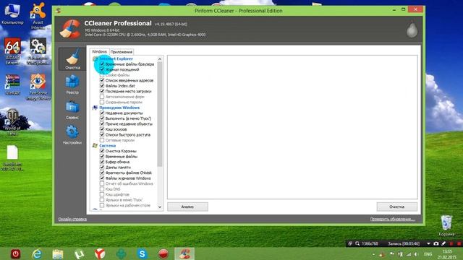463x260 pixels.
Task: Open the Настройки options section
Action: (72, 134)
